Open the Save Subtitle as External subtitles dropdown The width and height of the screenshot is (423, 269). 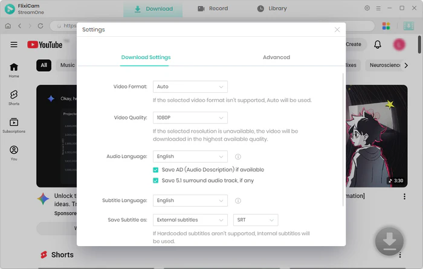pyautogui.click(x=190, y=220)
